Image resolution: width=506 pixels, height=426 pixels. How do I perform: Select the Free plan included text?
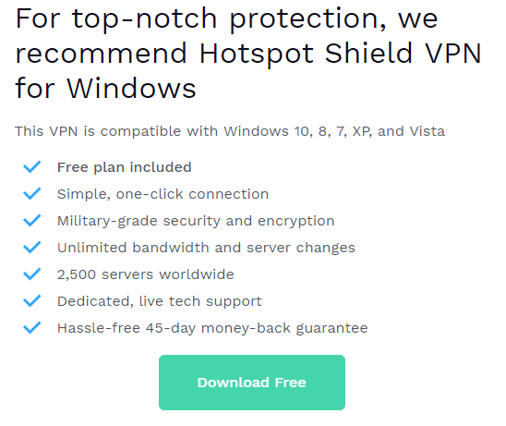click(x=125, y=167)
